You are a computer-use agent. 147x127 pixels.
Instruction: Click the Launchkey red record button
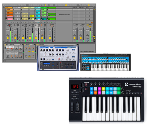coord(141,93)
